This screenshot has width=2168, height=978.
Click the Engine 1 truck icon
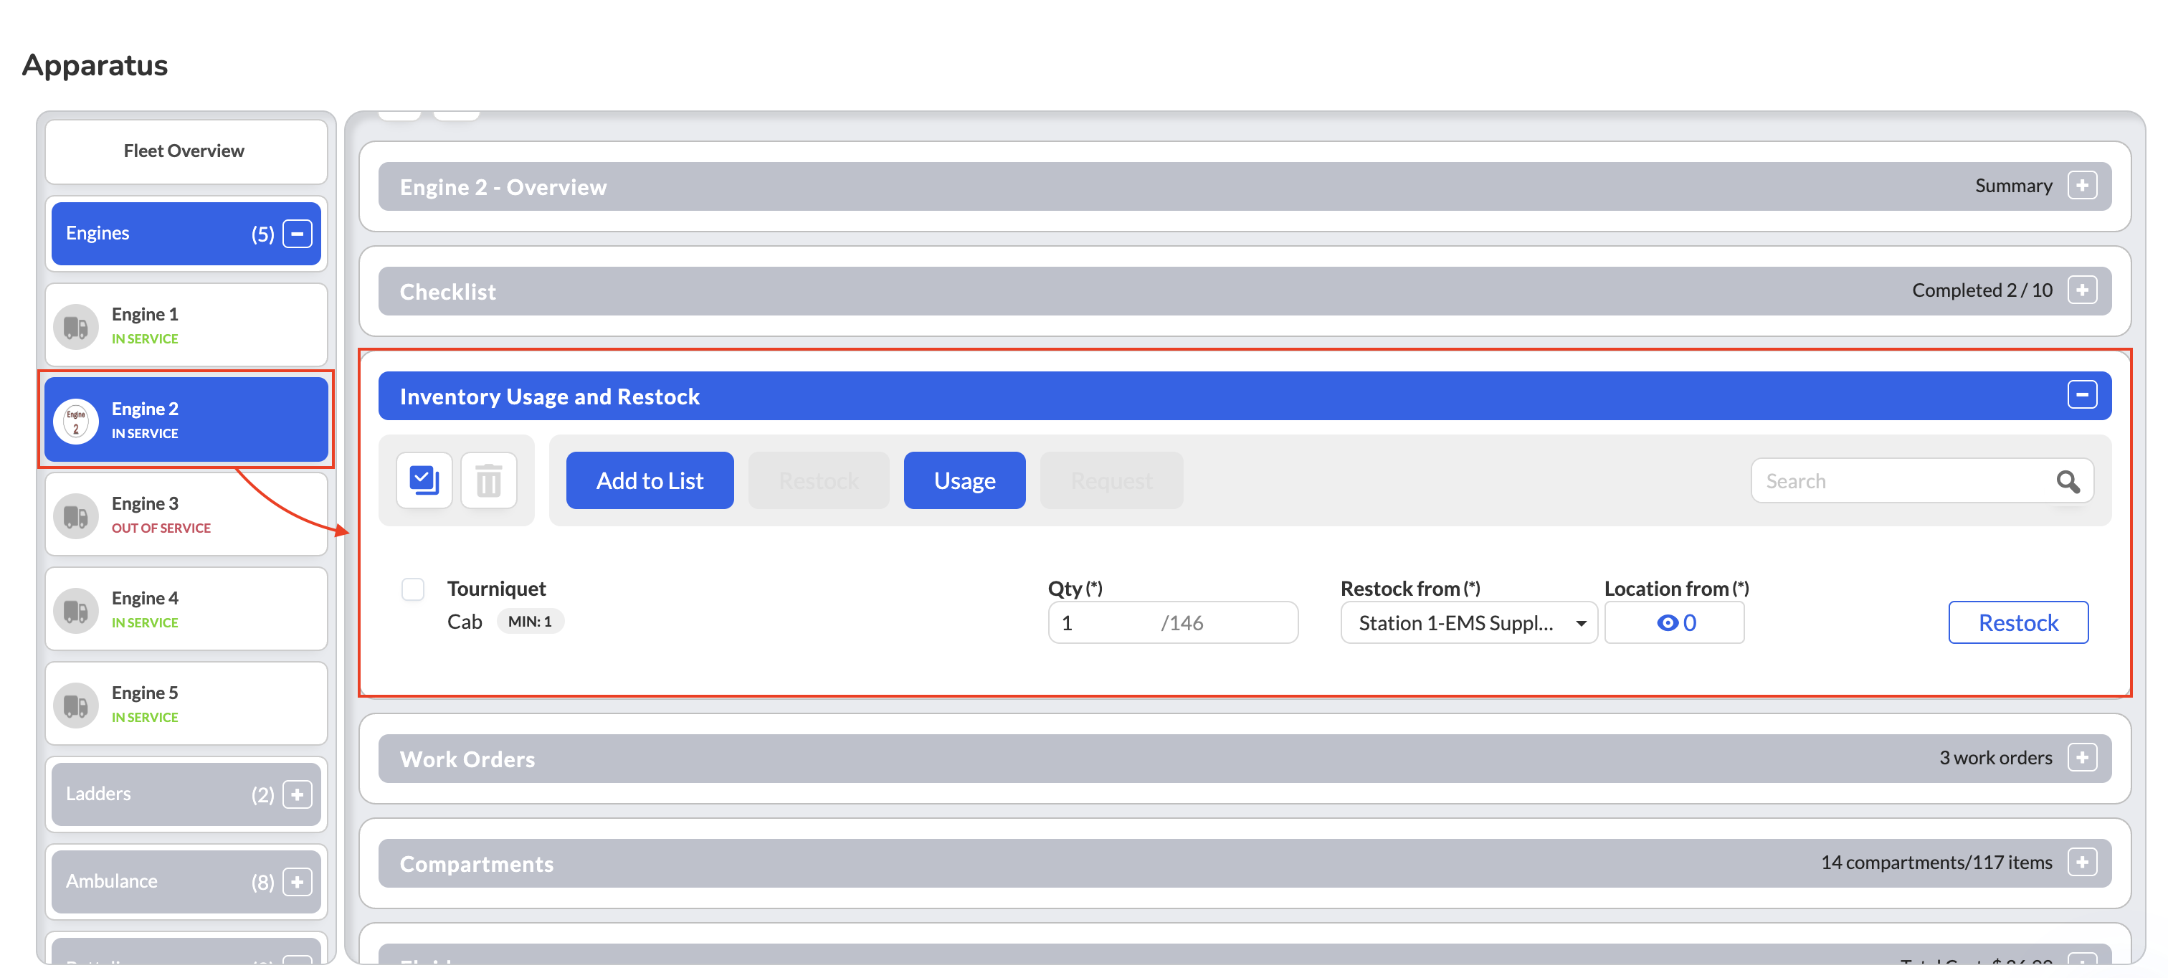(76, 326)
